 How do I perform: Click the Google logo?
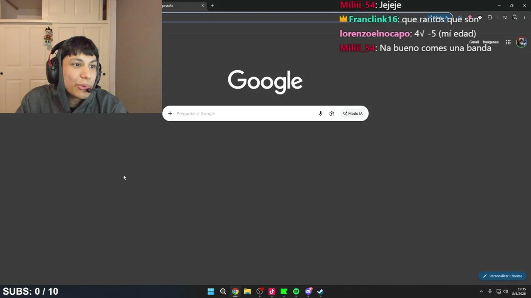point(265,82)
